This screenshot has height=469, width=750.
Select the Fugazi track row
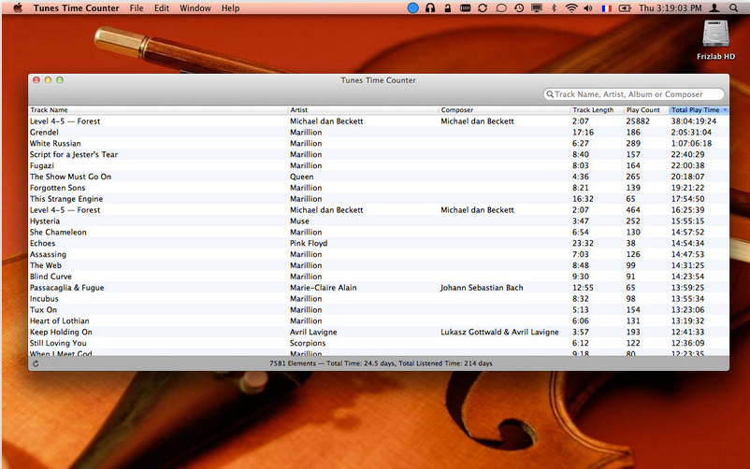[379, 166]
